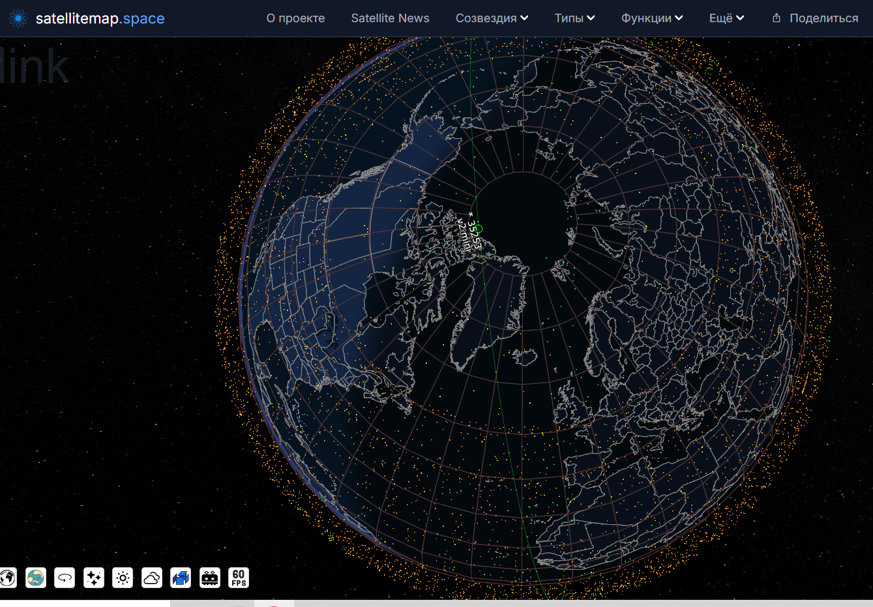Toggle the sun lighting icon
Viewport: 873px width, 607px height.
tap(123, 578)
